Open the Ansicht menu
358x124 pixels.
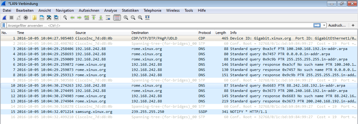click(45, 10)
